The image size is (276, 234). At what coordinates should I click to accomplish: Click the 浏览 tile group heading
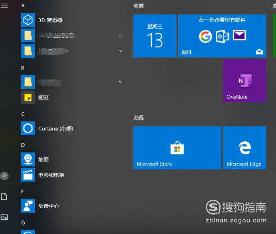coord(138,117)
